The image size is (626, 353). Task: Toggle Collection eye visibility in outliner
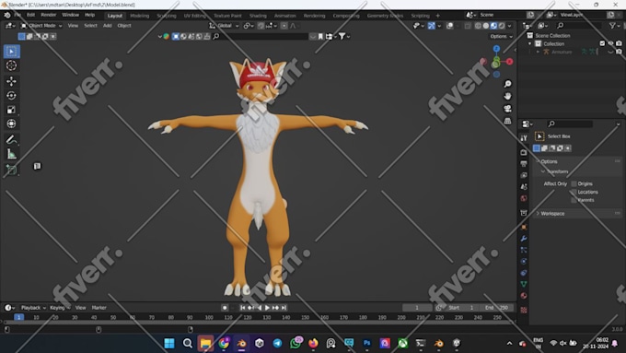[x=610, y=43]
